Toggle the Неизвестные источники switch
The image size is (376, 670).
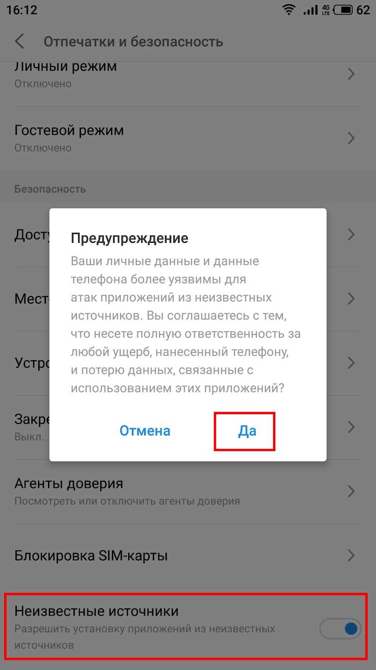340,628
